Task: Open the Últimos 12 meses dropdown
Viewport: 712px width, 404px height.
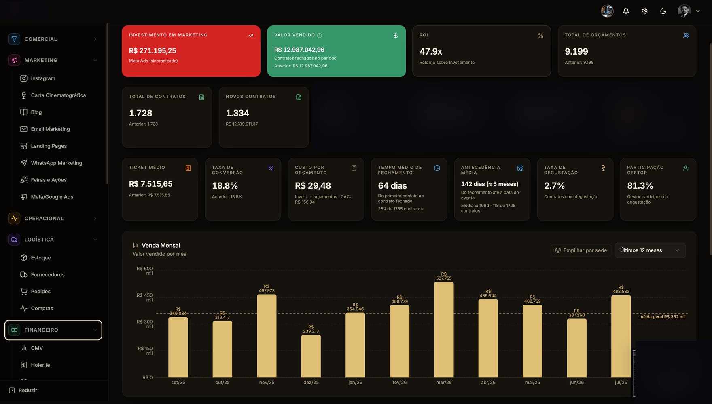Action: click(650, 250)
